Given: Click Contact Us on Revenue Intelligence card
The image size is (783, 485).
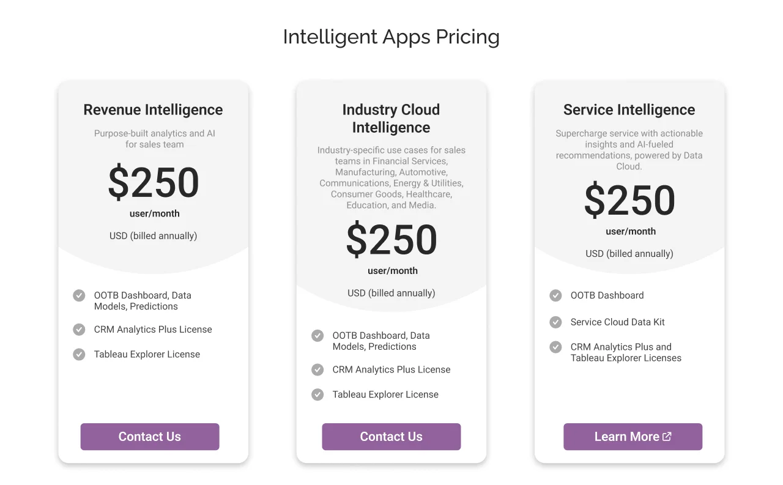Looking at the screenshot, I should pos(149,437).
